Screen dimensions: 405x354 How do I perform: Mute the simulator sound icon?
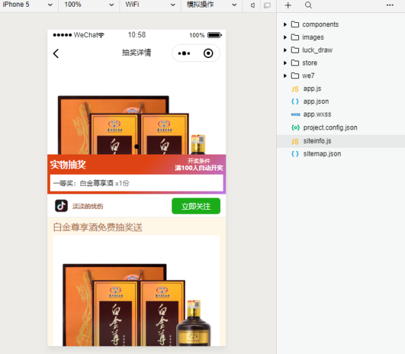point(252,5)
